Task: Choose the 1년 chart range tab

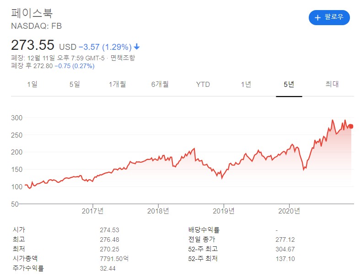Action: (246, 84)
